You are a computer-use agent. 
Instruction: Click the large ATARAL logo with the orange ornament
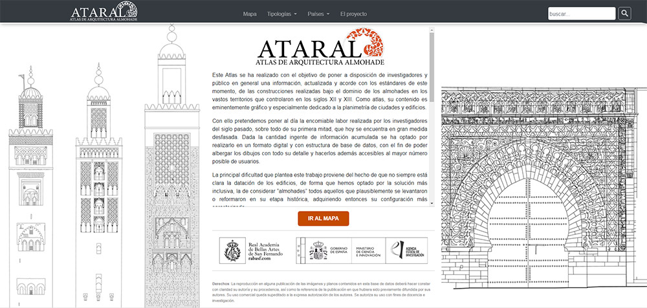(321, 47)
